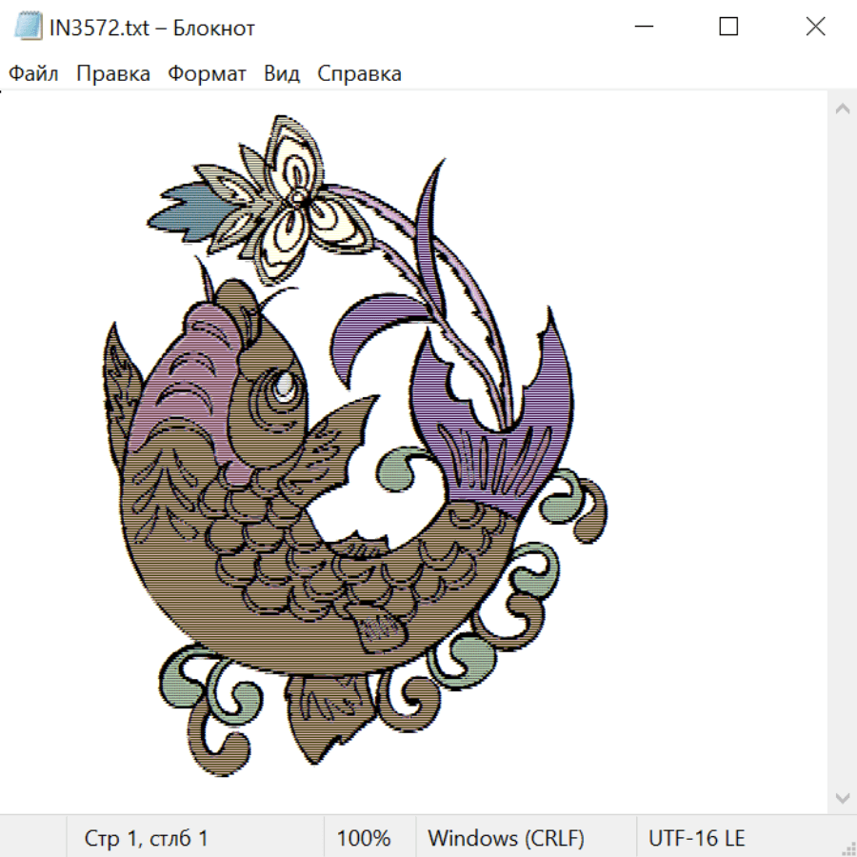857x857 pixels.
Task: Click the Notepad icon in title bar
Action: [28, 27]
